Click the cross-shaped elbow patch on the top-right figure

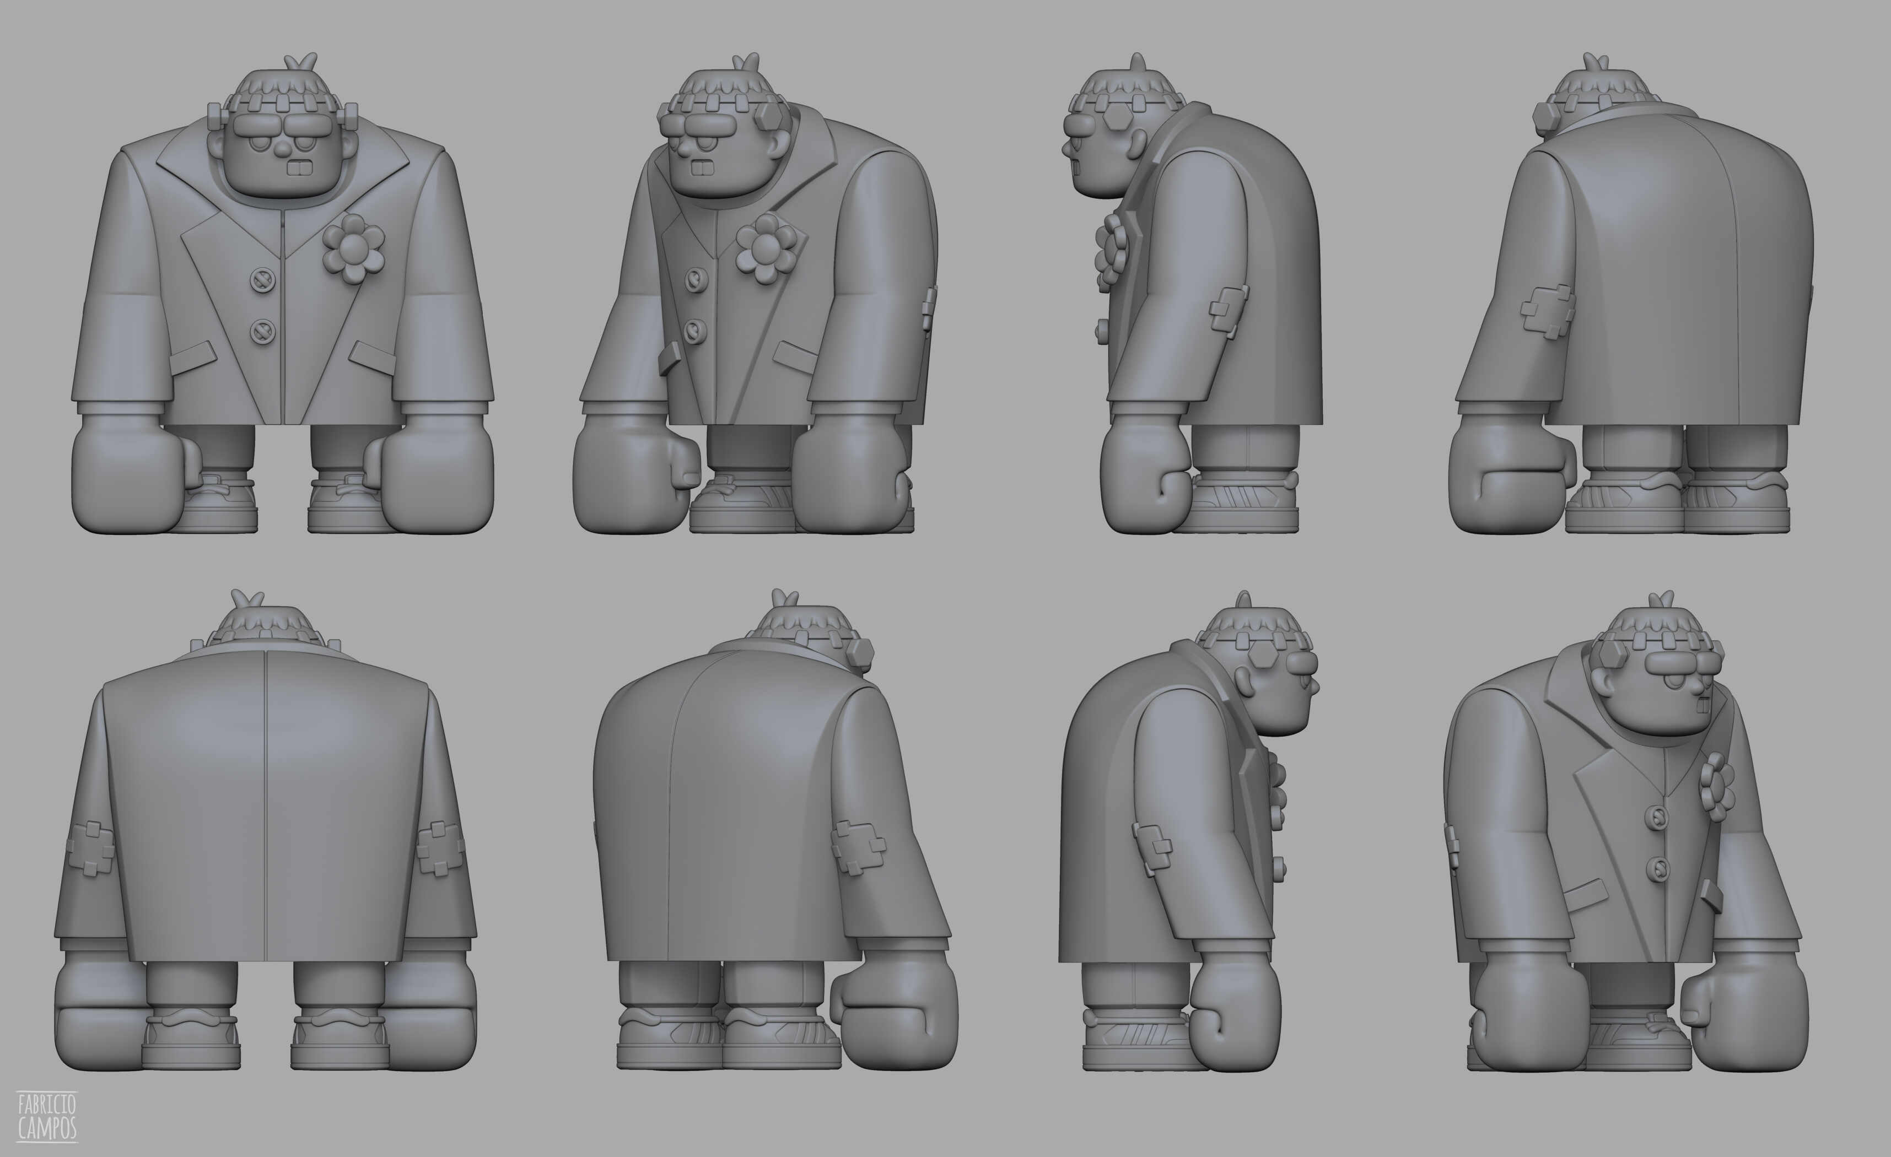pos(1547,312)
